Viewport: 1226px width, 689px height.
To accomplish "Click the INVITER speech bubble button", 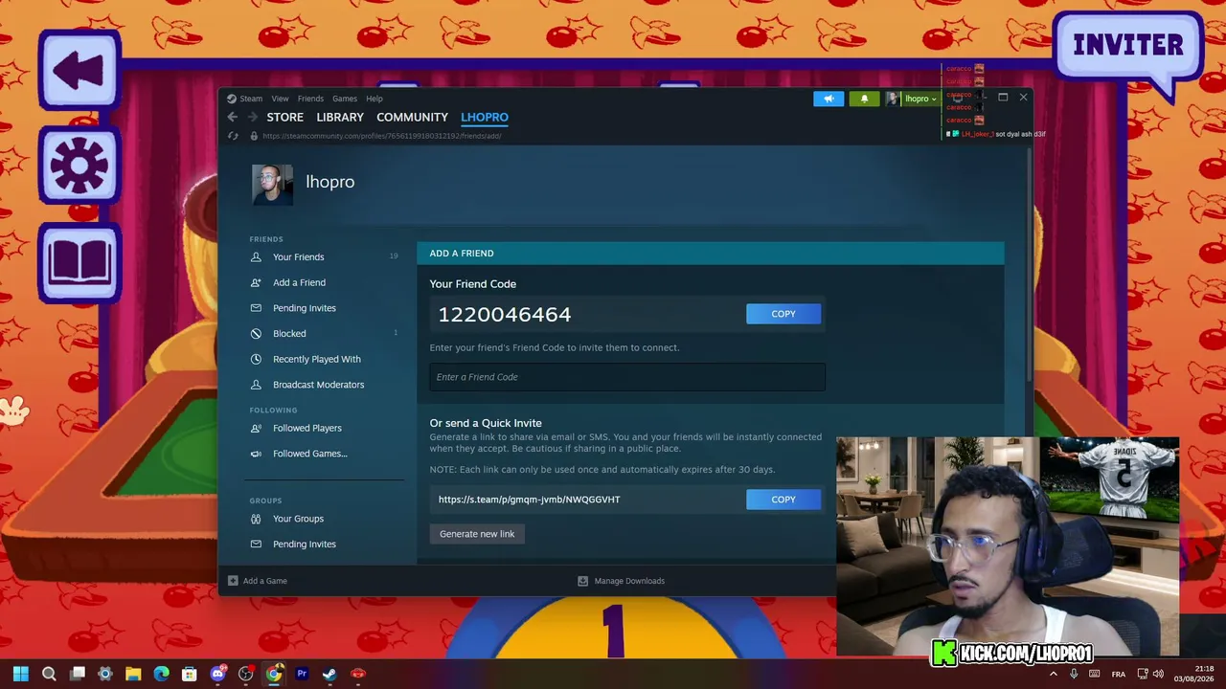I will point(1127,46).
